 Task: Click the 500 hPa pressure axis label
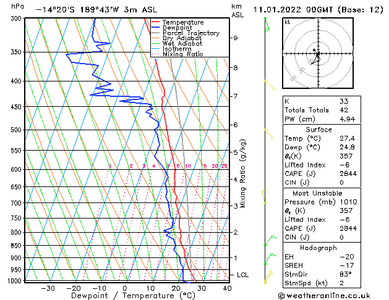16,130
